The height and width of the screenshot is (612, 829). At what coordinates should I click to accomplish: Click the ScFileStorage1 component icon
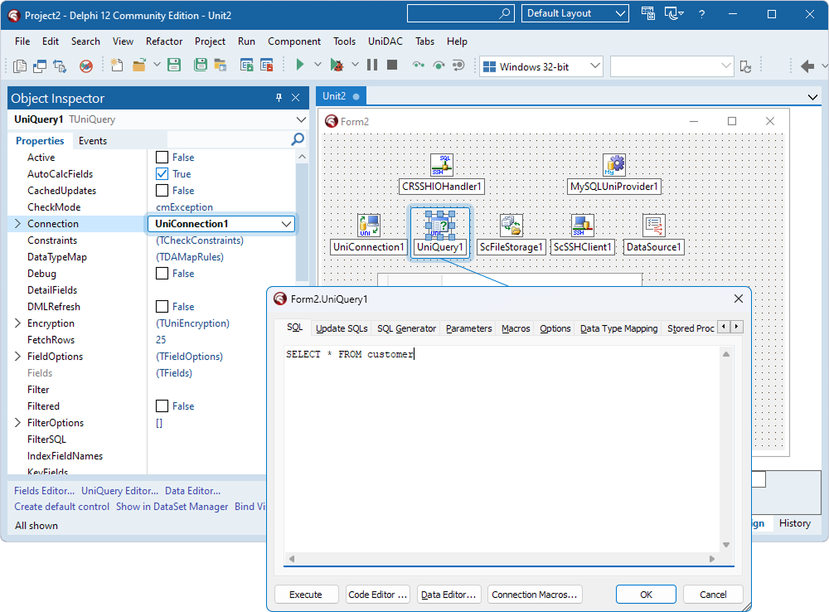tap(511, 226)
